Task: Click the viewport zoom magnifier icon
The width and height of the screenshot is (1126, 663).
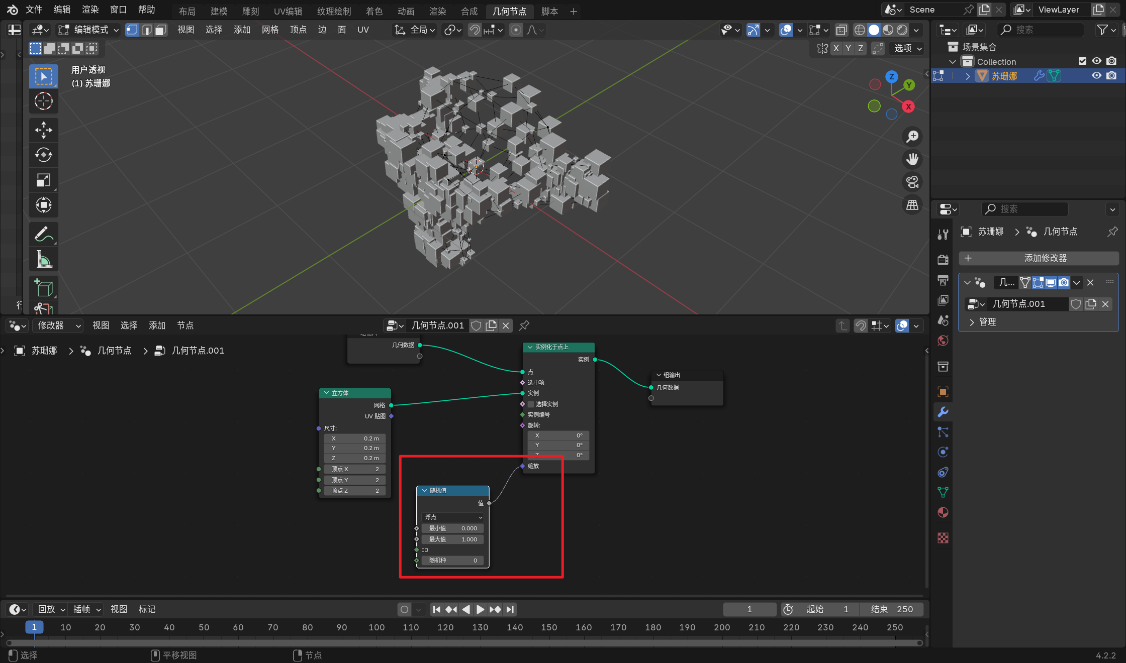Action: pyautogui.click(x=912, y=137)
